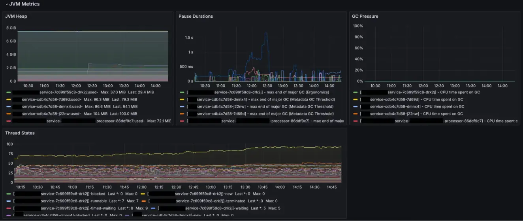Open the Thread States panel title menu

[20, 133]
